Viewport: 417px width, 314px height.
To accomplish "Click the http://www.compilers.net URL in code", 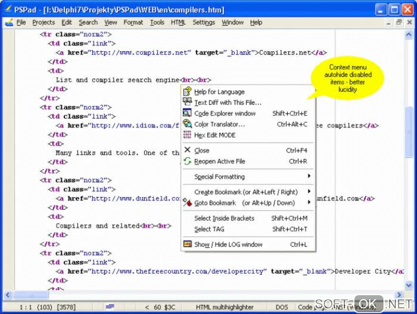I will [x=139, y=52].
